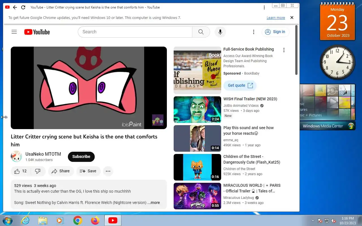This screenshot has height=226, width=362.
Task: Select the YouTube app taskbar button
Action: click(113, 220)
